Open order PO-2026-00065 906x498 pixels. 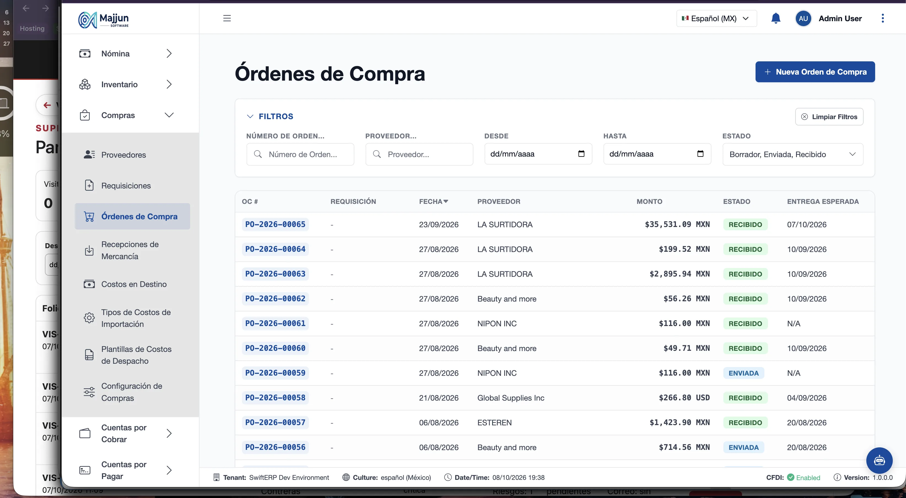[x=275, y=225]
